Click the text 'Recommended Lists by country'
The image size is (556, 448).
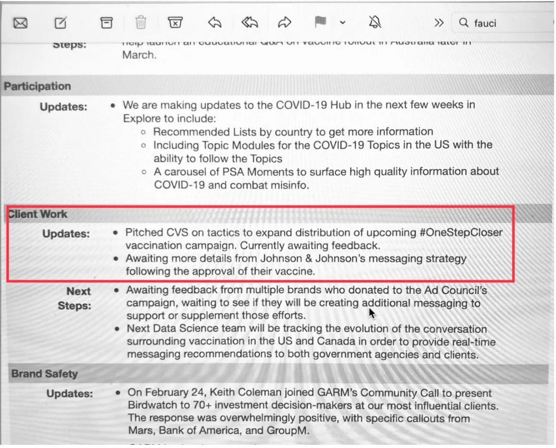233,132
